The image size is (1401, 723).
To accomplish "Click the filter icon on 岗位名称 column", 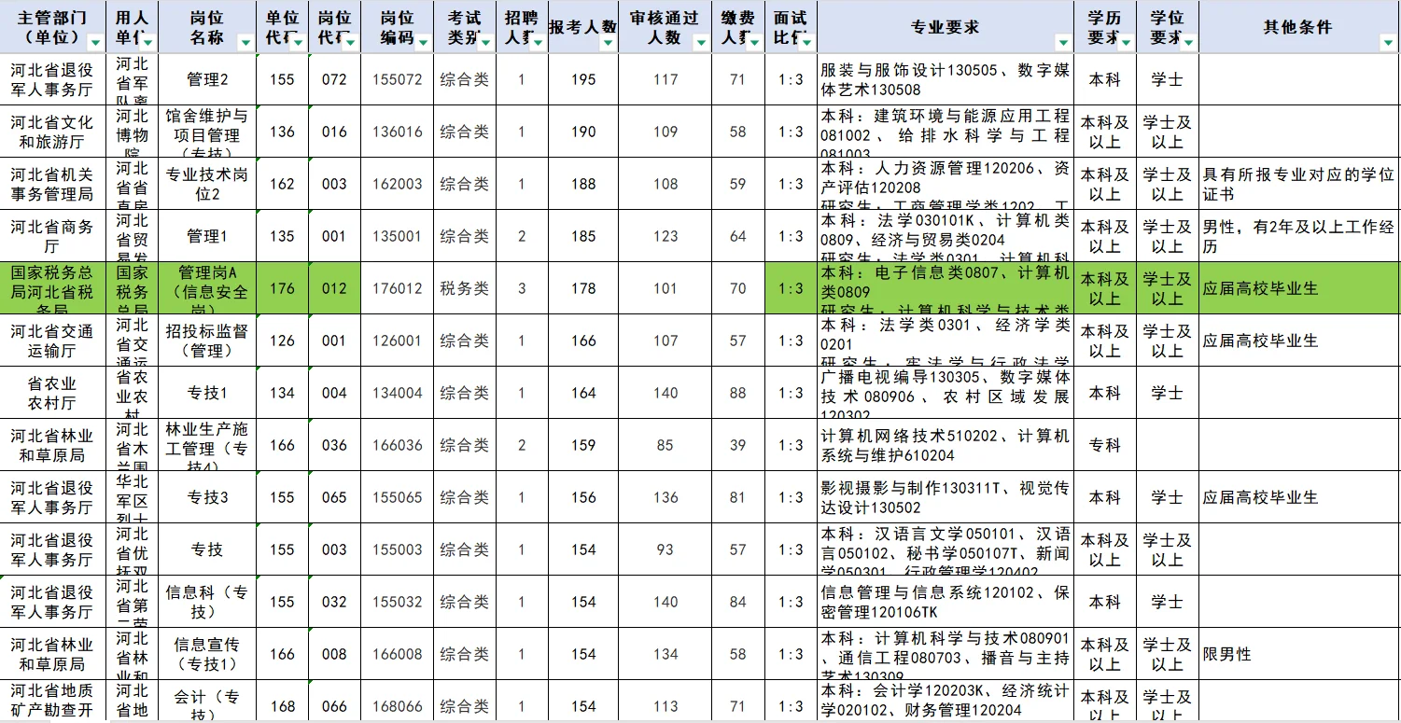I will [245, 42].
